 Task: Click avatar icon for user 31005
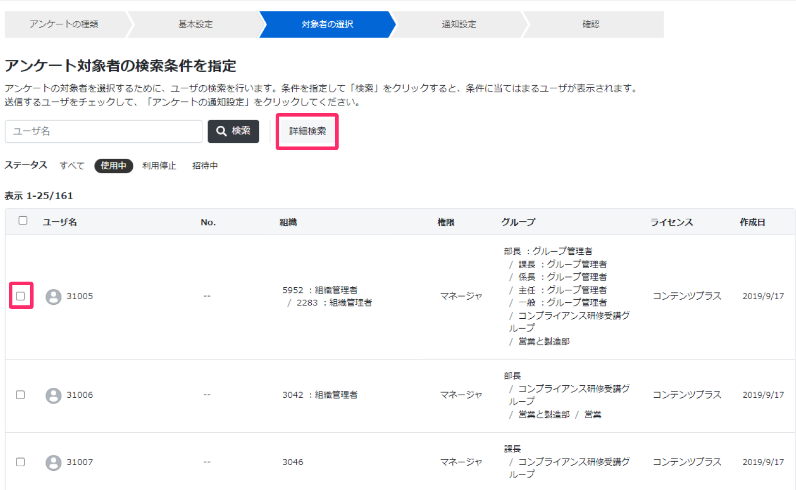pos(53,297)
